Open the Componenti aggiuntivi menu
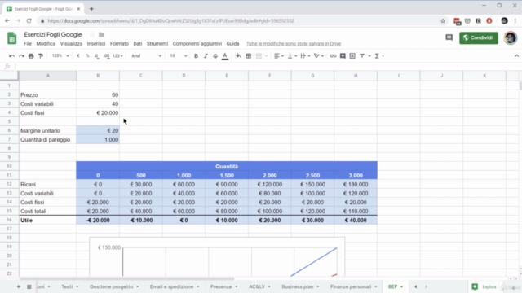Viewport: 522px width, 293px height. pos(197,43)
